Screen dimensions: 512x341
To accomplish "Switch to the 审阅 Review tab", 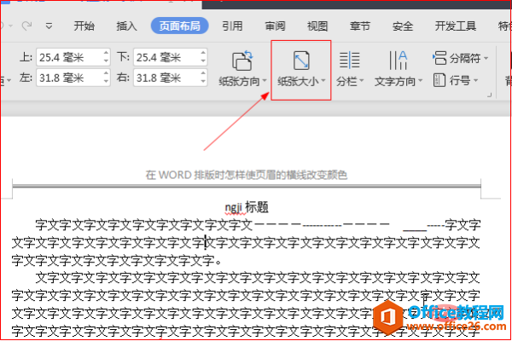I will pyautogui.click(x=275, y=26).
